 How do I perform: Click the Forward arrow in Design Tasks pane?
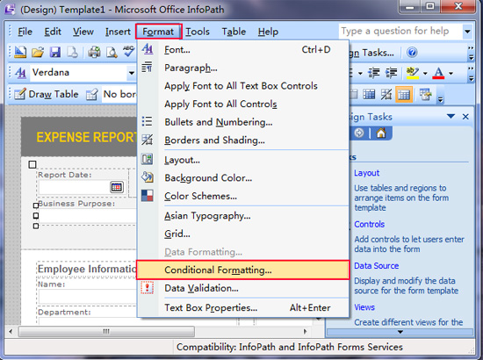(359, 133)
